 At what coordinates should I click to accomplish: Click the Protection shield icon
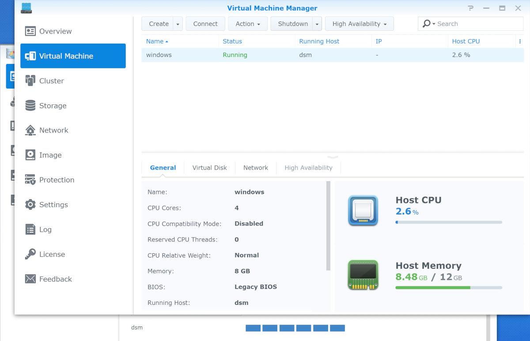coord(30,180)
